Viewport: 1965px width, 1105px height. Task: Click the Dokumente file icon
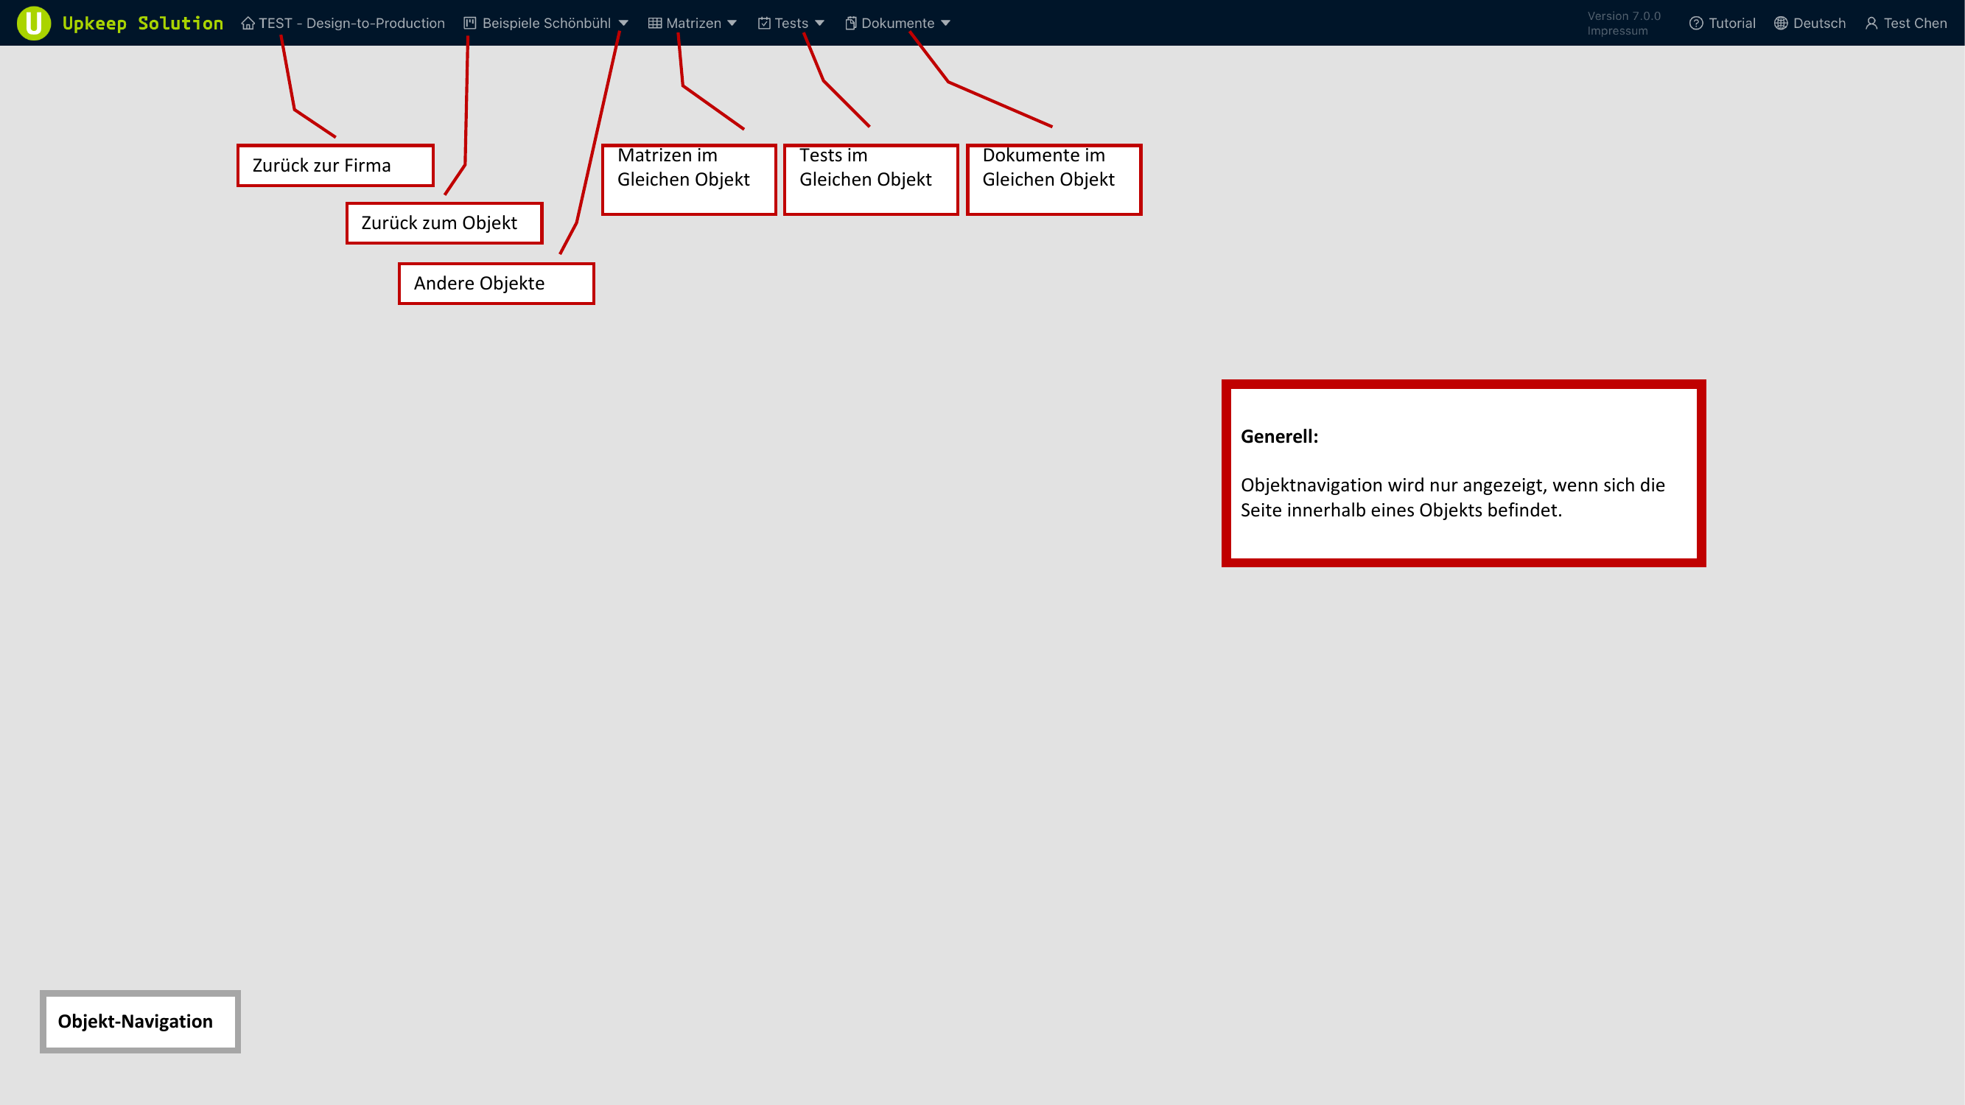850,24
